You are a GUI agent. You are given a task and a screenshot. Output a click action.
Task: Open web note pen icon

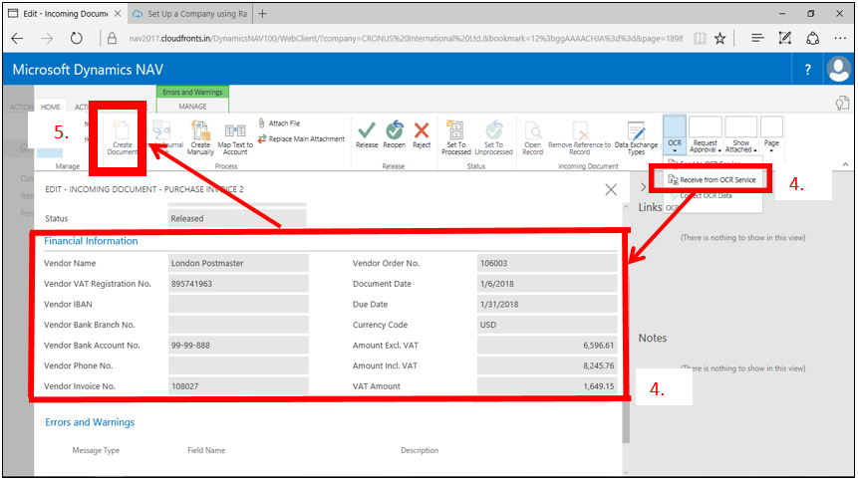tap(784, 38)
